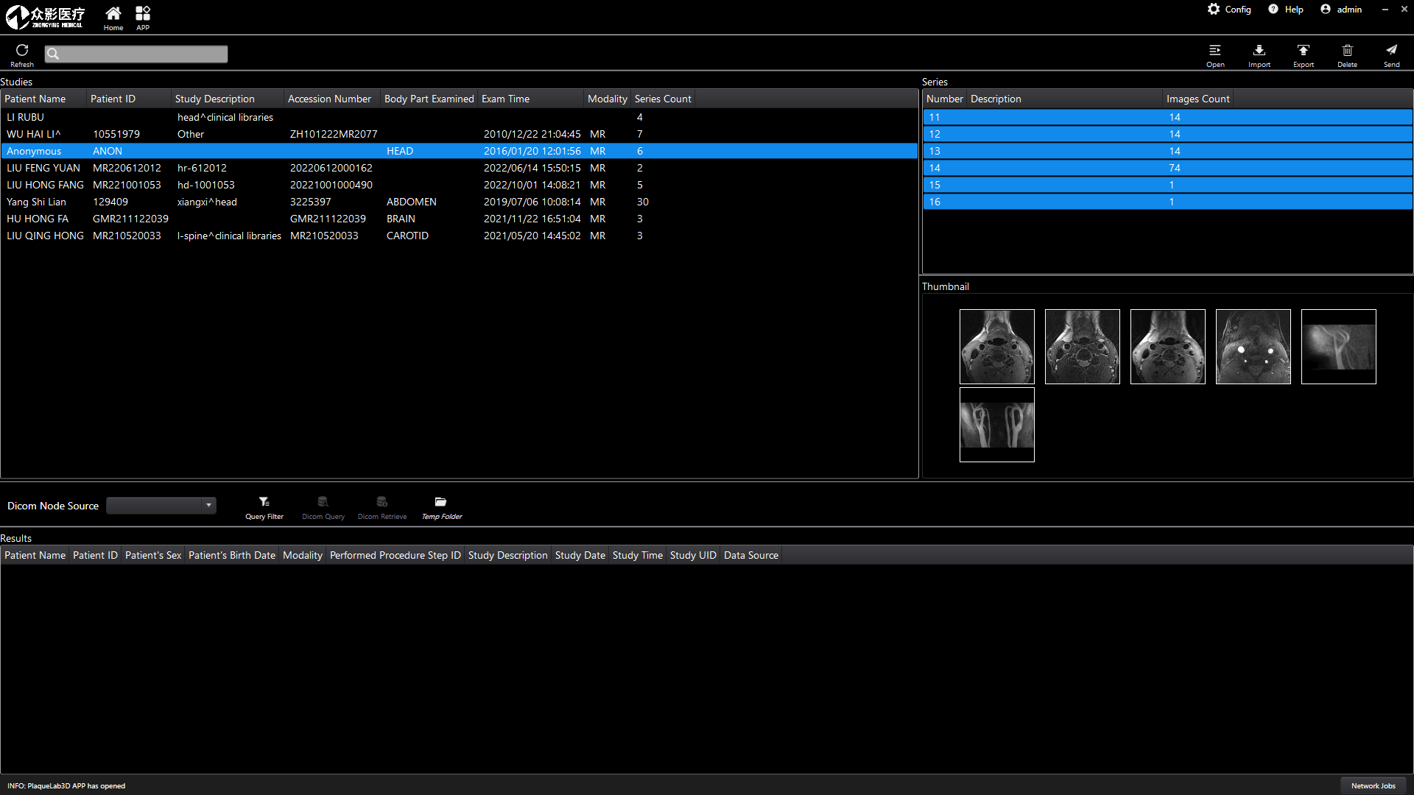Open the Temp Folder

[441, 508]
